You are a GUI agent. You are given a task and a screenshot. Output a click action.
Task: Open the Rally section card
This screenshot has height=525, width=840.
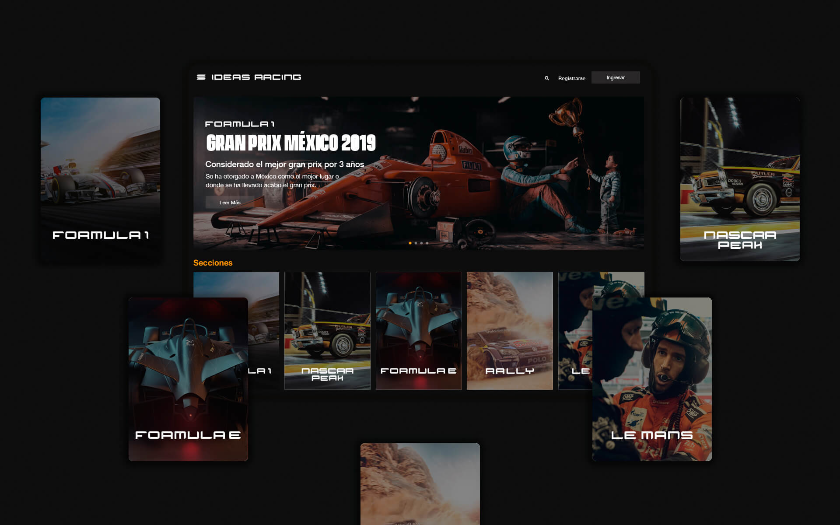(x=510, y=330)
